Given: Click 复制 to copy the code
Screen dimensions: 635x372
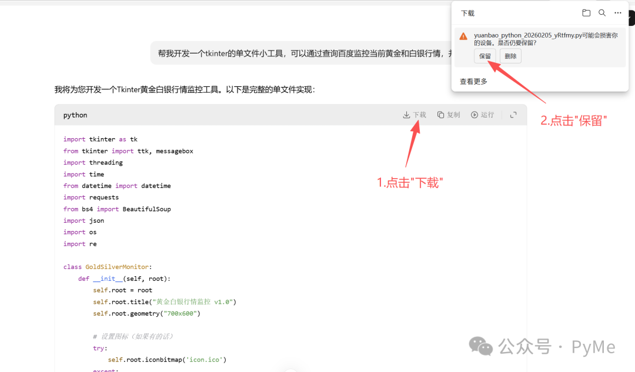Looking at the screenshot, I should pyautogui.click(x=448, y=115).
